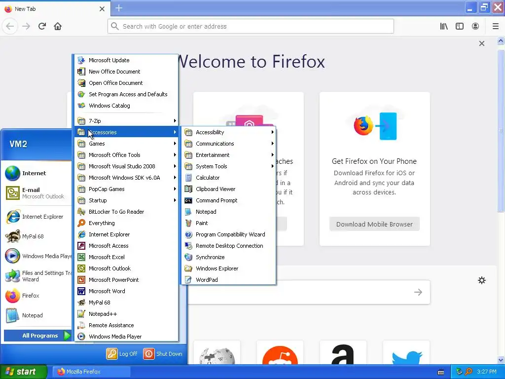Open MyPal 68 in Start menu left pane
The image size is (505, 379).
click(37, 236)
